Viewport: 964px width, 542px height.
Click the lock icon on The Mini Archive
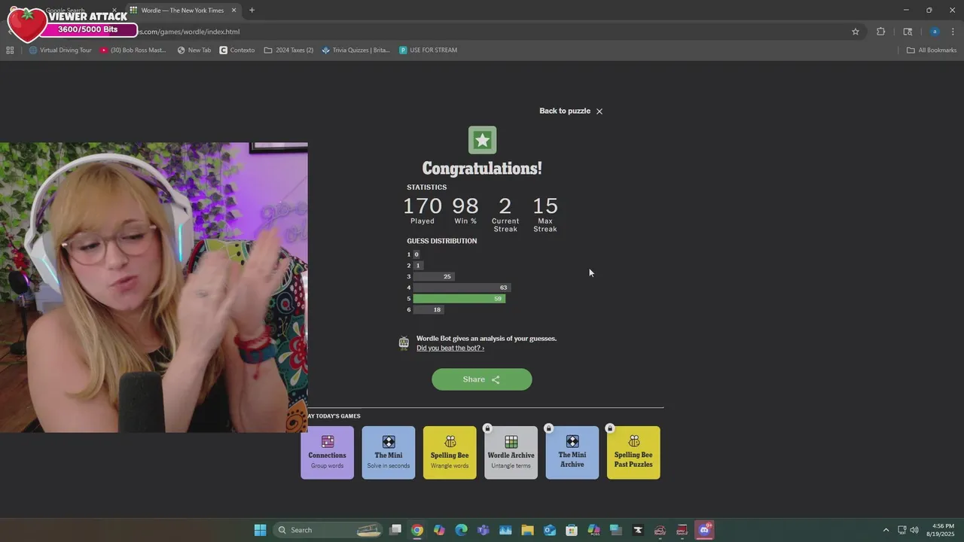point(548,428)
